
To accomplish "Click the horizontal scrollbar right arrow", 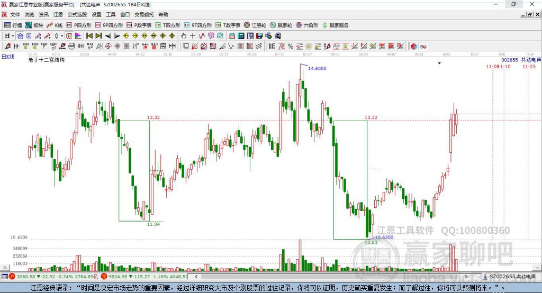I will click(x=466, y=277).
